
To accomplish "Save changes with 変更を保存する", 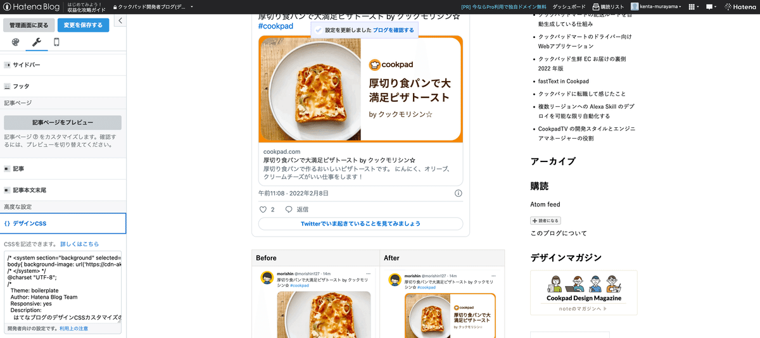I will 84,25.
